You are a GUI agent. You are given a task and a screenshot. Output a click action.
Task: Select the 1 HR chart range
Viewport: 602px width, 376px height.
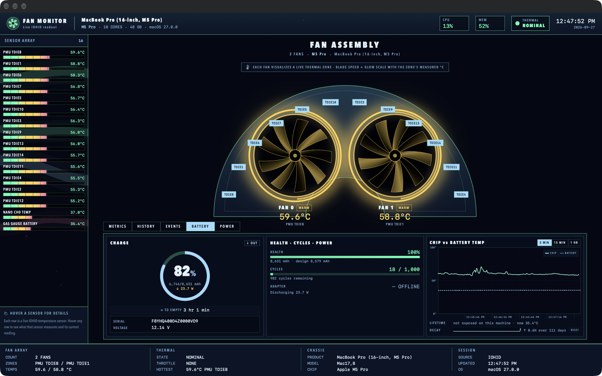pyautogui.click(x=574, y=243)
